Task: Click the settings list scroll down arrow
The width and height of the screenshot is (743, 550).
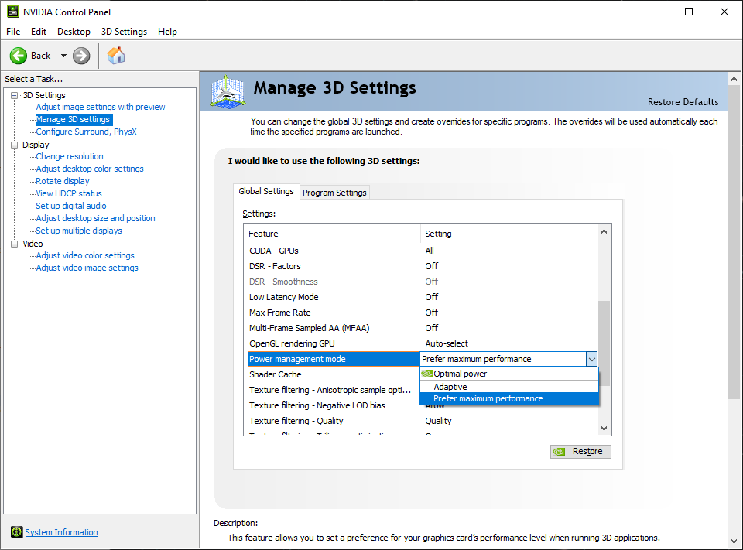Action: tap(604, 429)
